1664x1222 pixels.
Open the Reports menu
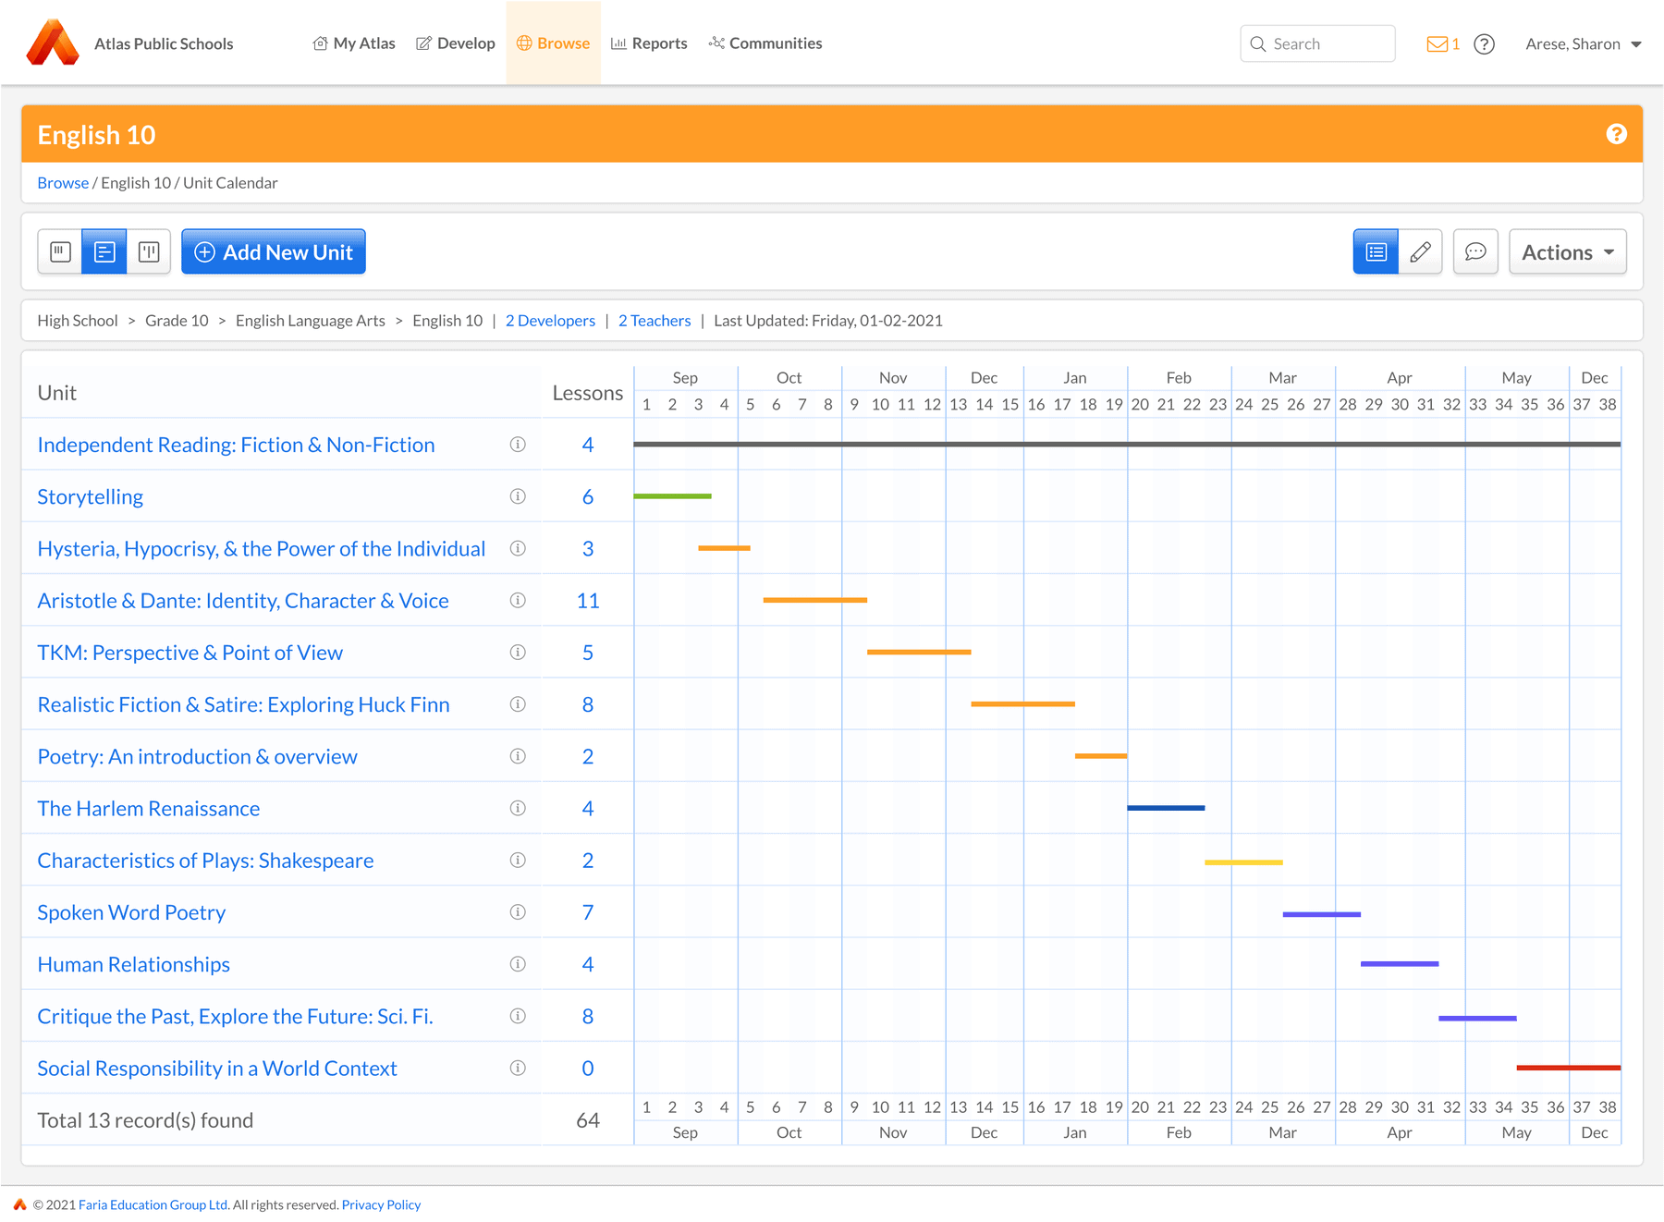coord(649,43)
